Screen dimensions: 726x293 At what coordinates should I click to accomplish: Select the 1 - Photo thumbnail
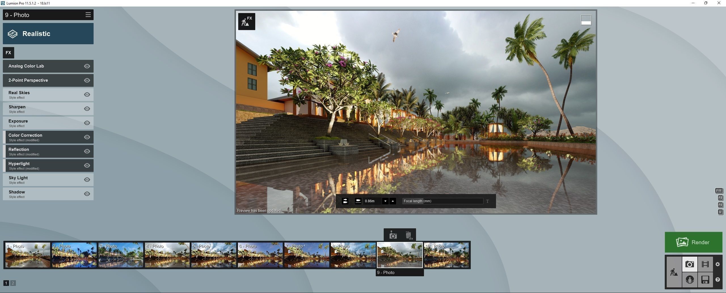[x=28, y=255]
